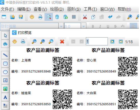Viewport: 140px width, 110px height.
Task: Open the 图形(S) menu
Action: (x=74, y=9)
